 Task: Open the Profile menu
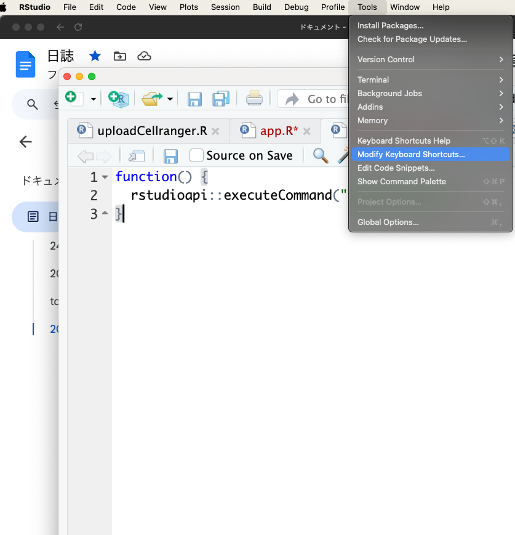pos(333,7)
